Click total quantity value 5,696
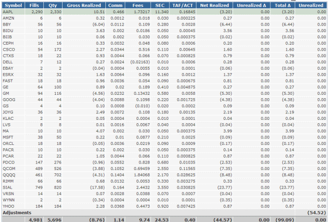The width and height of the screenshot is (329, 222). [x=54, y=220]
